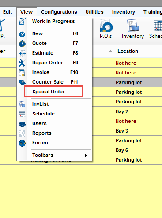Open the Configurations menu

click(x=59, y=12)
